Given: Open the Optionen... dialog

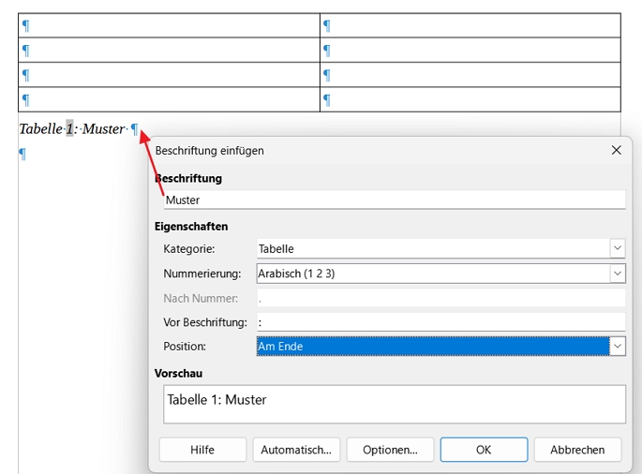Looking at the screenshot, I should pyautogui.click(x=390, y=450).
